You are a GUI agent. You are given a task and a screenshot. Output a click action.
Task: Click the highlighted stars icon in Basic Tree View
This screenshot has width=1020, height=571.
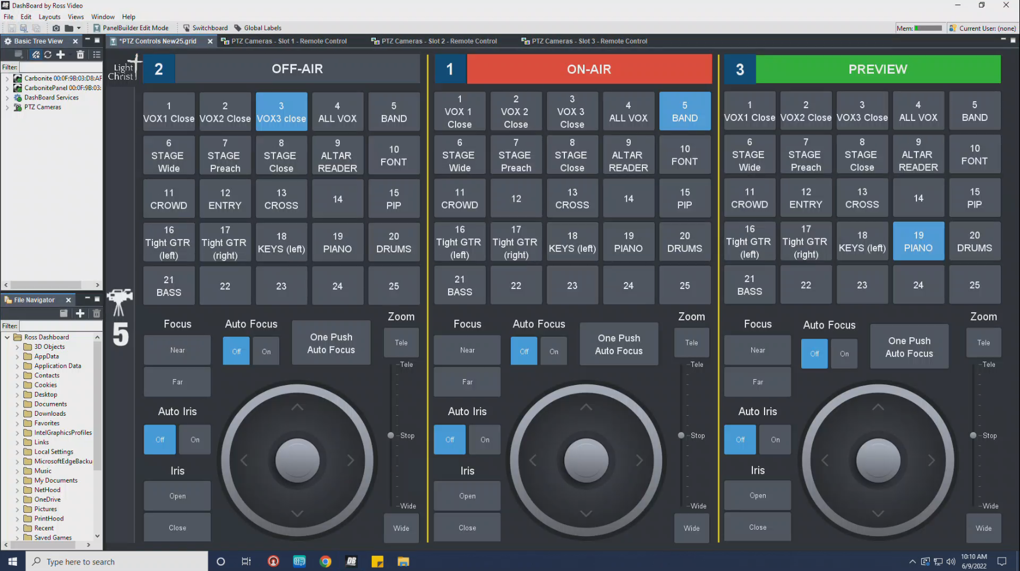(x=35, y=55)
